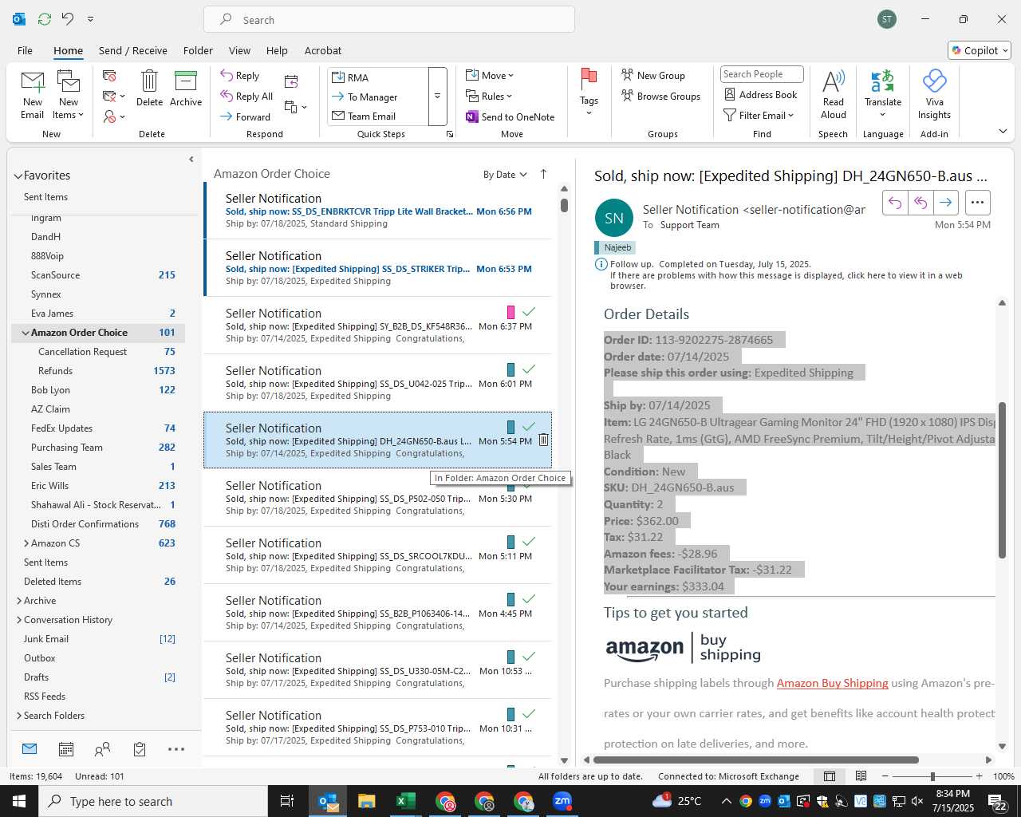Switch to Mail view in the navigation bar

[x=30, y=749]
